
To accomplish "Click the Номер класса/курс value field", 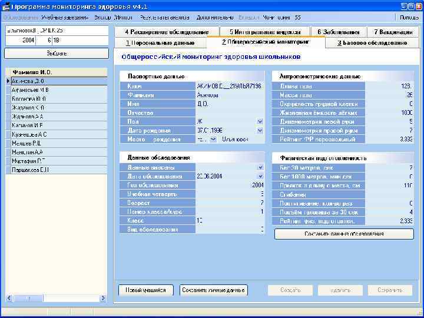I will pos(230,212).
